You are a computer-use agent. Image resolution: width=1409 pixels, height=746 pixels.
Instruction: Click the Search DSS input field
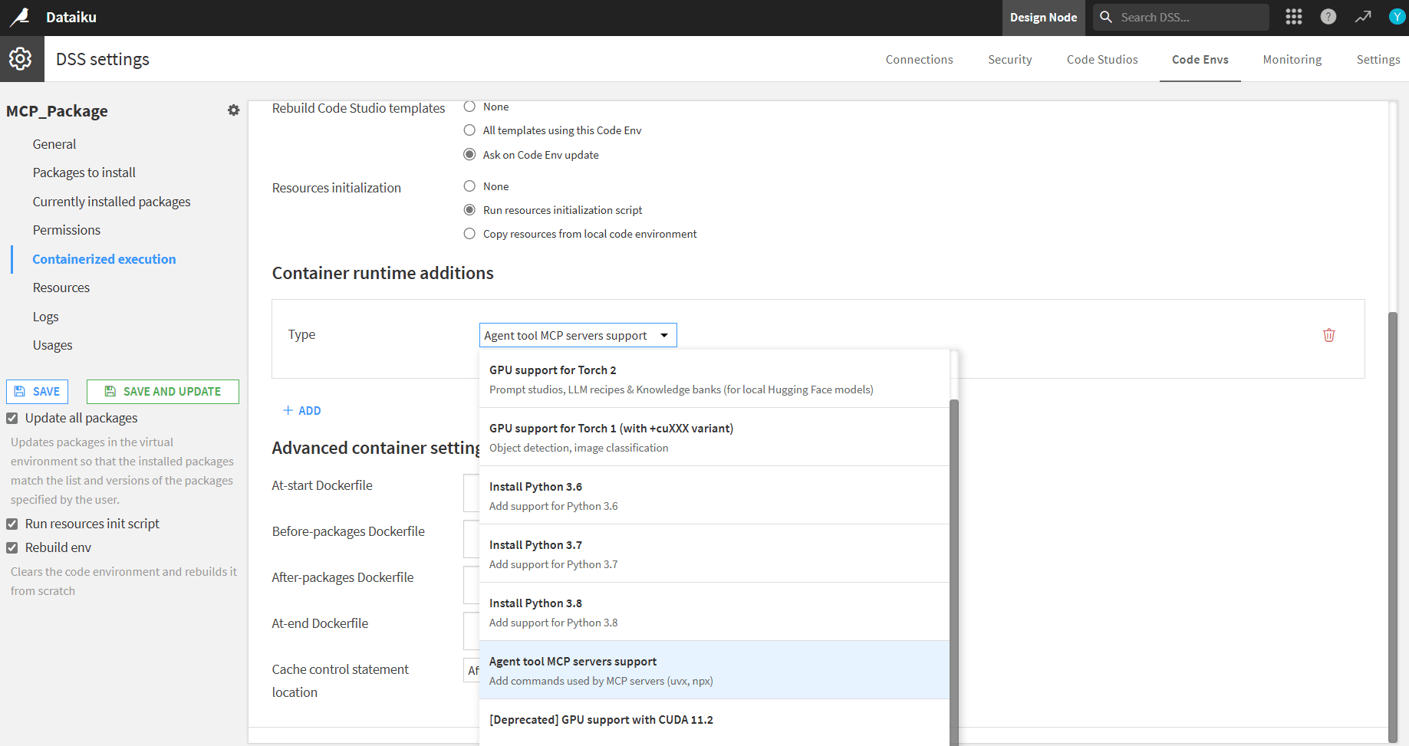1190,17
